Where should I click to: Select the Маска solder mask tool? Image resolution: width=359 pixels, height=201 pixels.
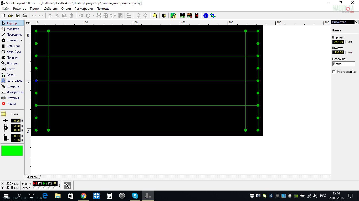click(x=12, y=104)
